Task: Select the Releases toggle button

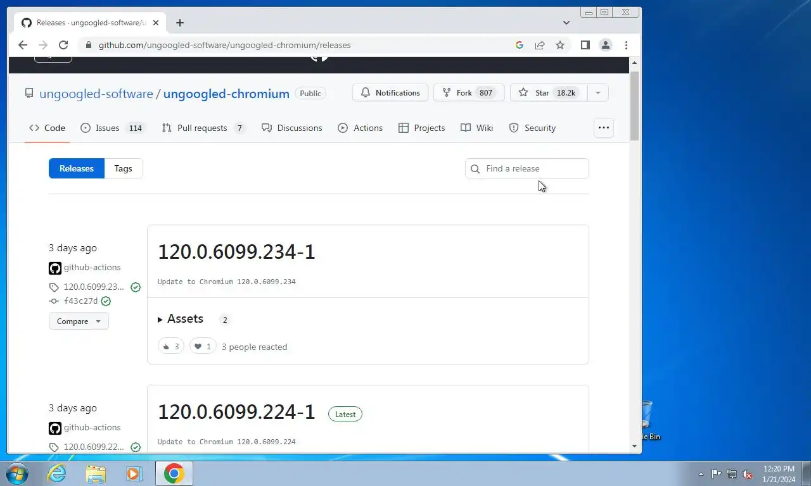Action: (x=77, y=168)
